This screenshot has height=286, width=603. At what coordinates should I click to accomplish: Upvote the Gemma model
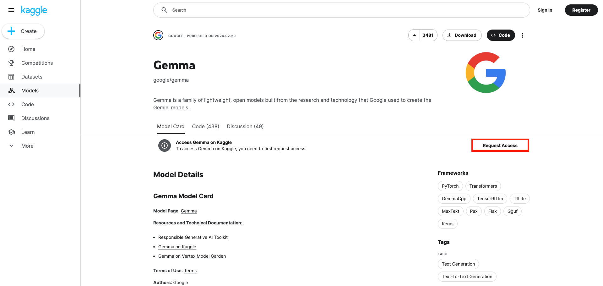coord(414,35)
